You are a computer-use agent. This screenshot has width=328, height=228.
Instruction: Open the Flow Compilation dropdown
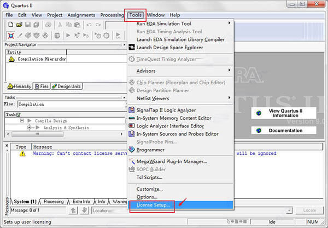click(x=126, y=104)
